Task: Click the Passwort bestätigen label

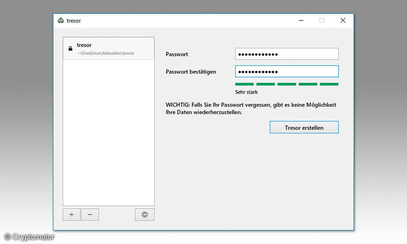Action: tap(191, 72)
